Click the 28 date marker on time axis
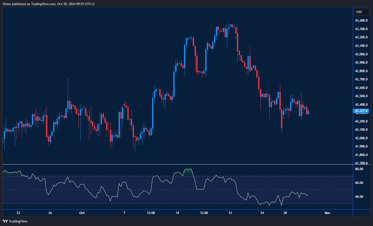This screenshot has height=226, width=373. (285, 213)
